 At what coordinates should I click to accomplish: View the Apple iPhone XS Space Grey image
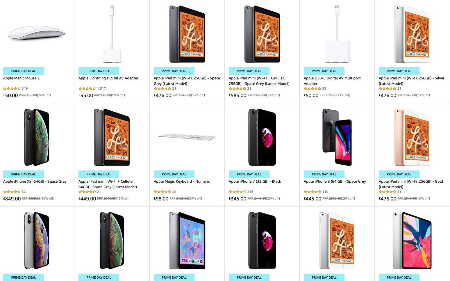pyautogui.click(x=37, y=137)
